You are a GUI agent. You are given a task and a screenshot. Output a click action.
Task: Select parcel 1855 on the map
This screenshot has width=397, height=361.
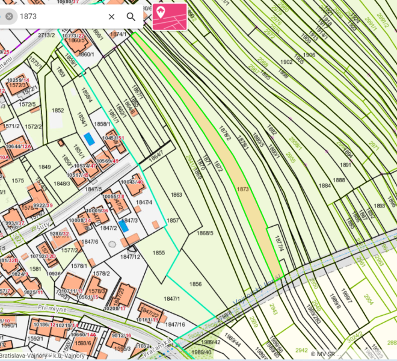158,253
